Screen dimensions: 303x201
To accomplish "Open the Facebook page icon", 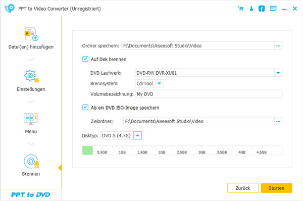I will [262, 9].
